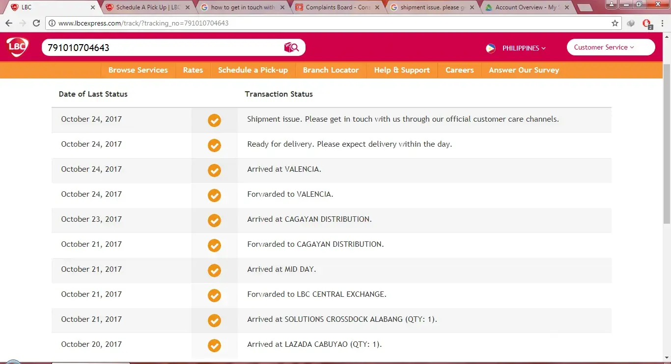Click the package search icon in tracking box
The width and height of the screenshot is (671, 364).
tap(291, 48)
